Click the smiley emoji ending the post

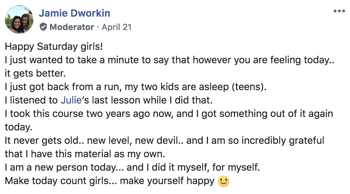(223, 181)
